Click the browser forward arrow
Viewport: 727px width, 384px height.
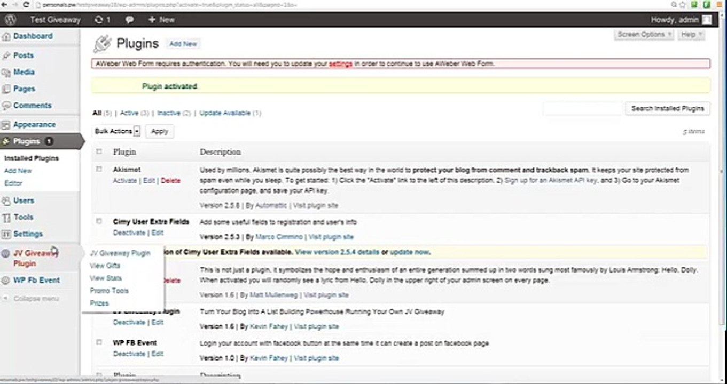15,5
